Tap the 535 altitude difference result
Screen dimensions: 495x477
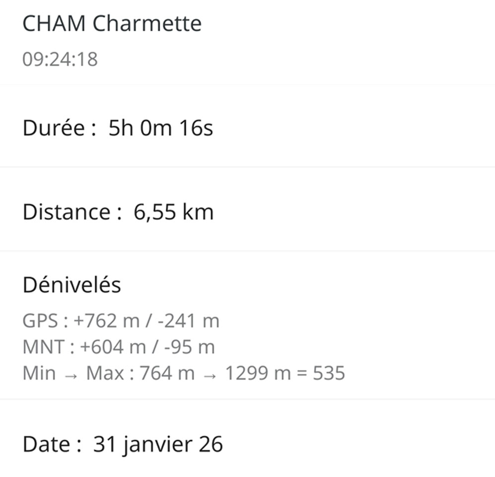tap(329, 373)
